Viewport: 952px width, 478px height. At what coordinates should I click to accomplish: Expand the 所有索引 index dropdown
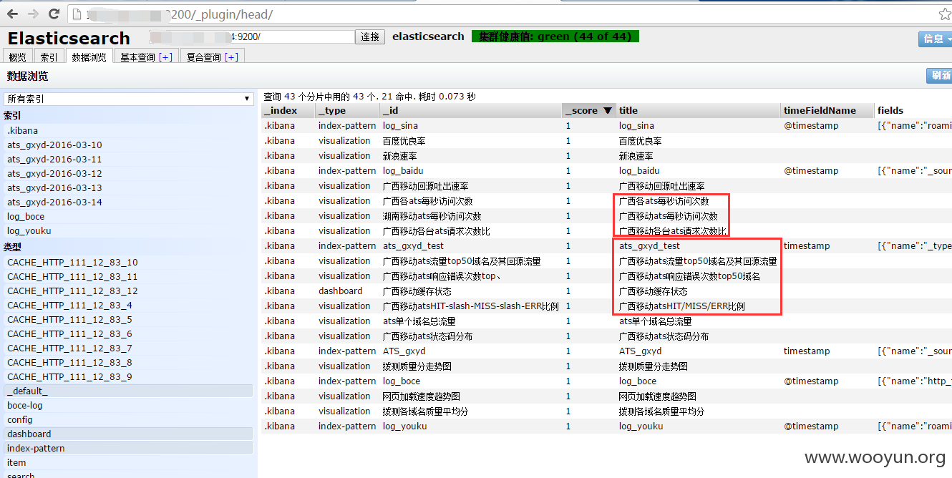129,99
